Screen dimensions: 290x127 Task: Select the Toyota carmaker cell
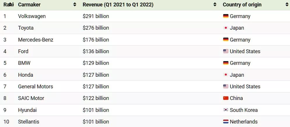(x=26, y=28)
